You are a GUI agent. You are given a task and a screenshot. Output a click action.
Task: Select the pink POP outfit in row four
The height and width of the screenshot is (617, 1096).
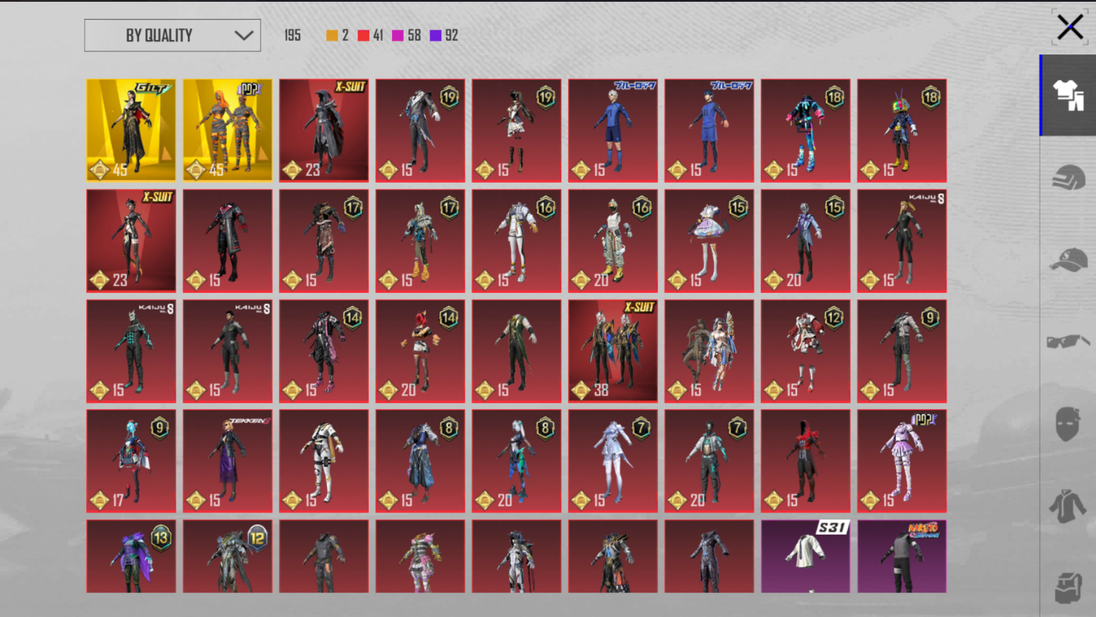[902, 461]
